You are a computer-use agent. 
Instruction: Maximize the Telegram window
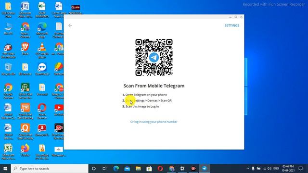pos(236,17)
